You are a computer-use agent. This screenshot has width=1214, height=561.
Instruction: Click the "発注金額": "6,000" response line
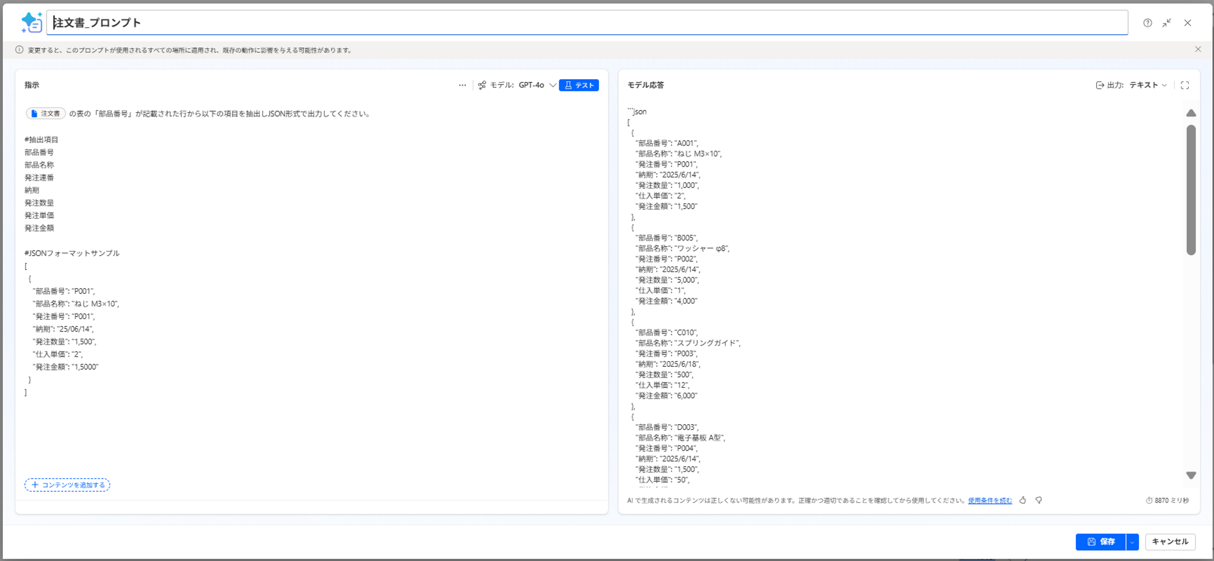[x=666, y=396]
